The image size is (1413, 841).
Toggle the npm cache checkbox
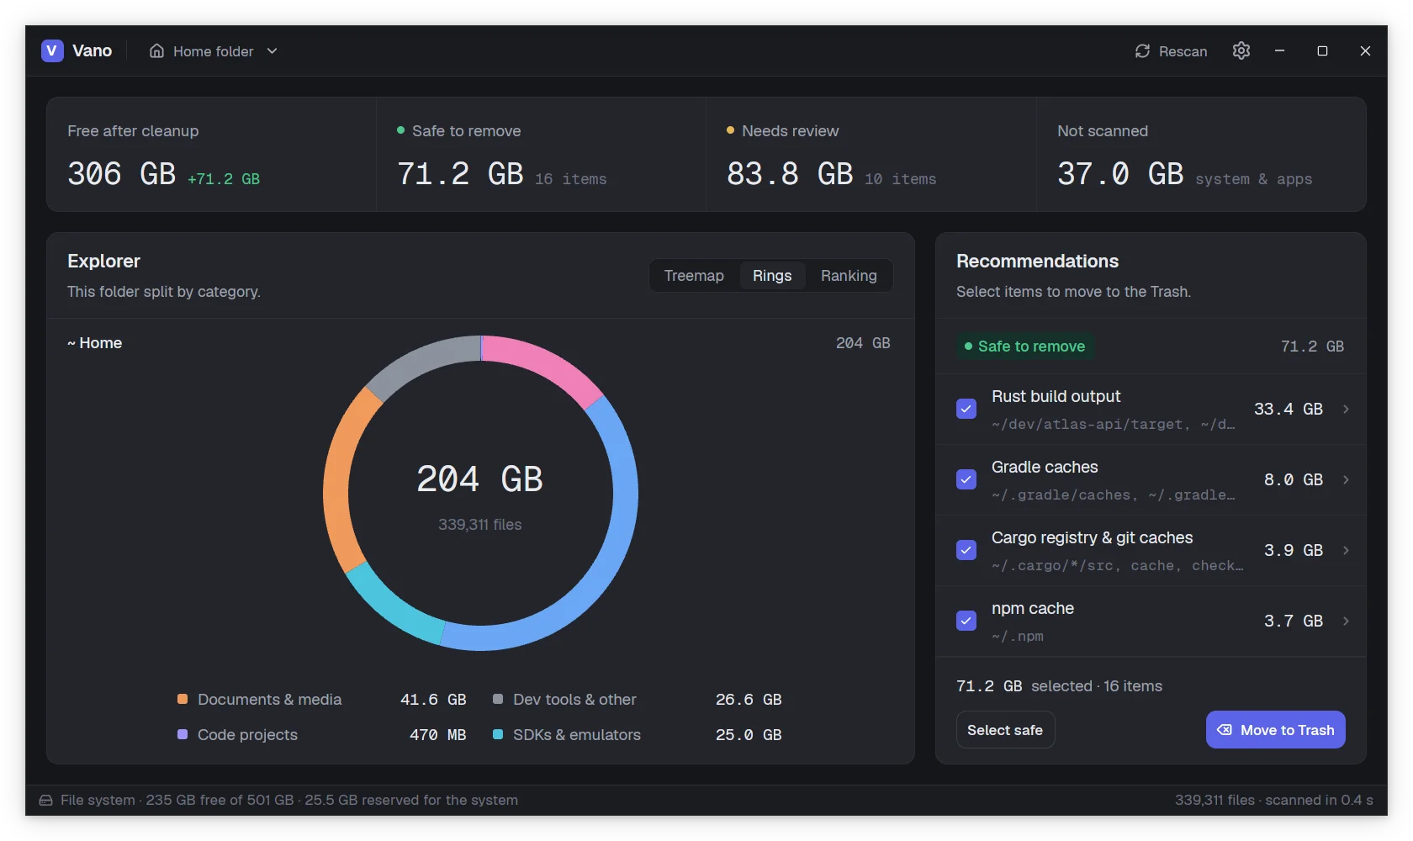point(966,621)
